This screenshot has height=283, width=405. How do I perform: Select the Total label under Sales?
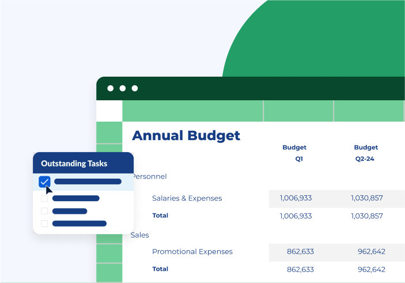coord(160,269)
